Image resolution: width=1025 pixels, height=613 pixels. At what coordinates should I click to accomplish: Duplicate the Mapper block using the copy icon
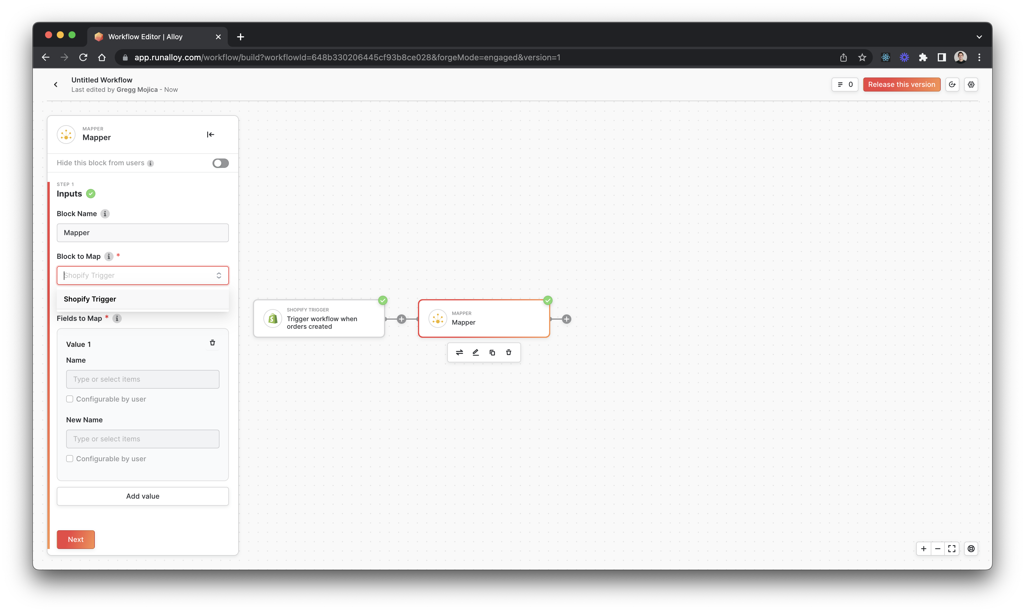click(x=492, y=352)
